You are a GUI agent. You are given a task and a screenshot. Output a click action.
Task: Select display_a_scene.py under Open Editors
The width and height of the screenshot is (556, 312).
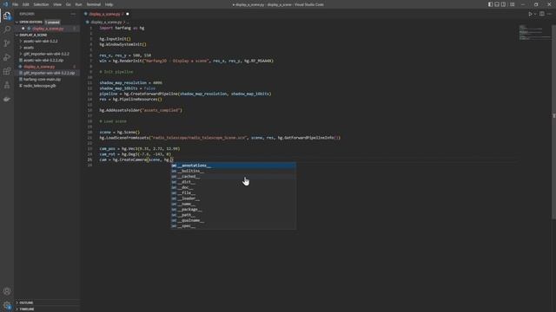tap(48, 29)
